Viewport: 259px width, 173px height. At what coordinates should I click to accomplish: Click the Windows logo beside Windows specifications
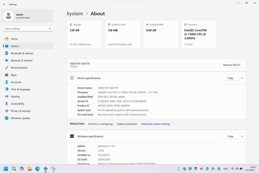(x=72, y=136)
